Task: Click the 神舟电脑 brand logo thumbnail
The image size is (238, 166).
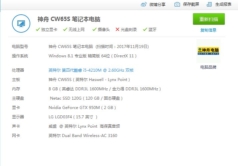Action: [x=208, y=51]
